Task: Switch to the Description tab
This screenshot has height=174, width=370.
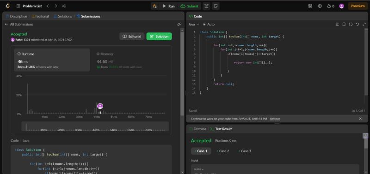Action: click(x=17, y=16)
